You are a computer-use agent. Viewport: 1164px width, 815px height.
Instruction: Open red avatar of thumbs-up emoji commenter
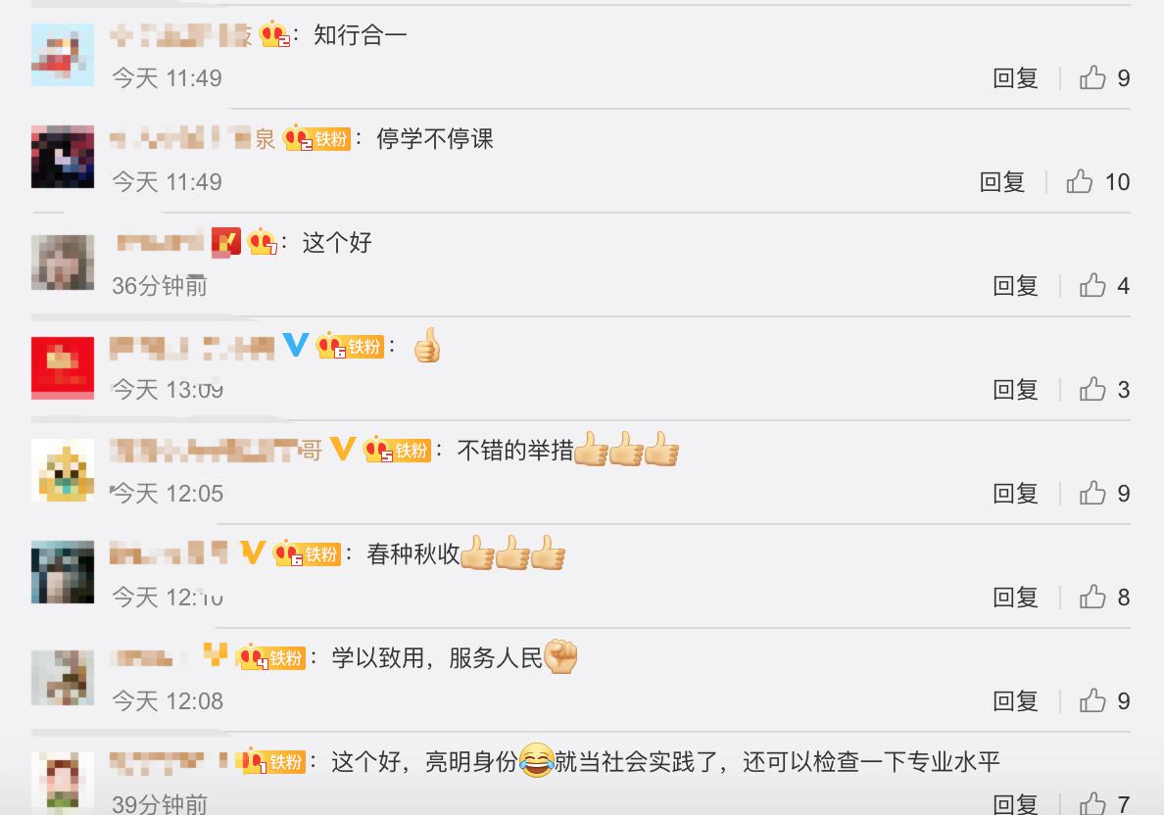click(63, 367)
